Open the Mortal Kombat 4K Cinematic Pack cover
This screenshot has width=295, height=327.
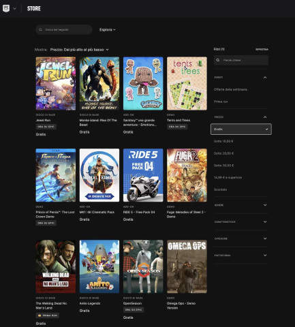(x=99, y=175)
